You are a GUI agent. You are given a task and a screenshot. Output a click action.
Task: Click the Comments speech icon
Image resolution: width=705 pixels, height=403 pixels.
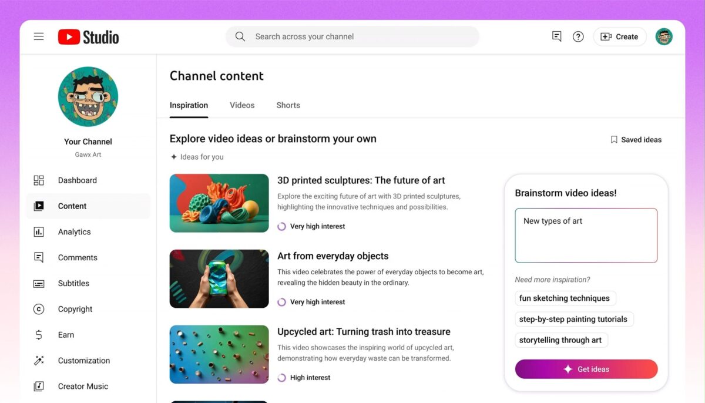tap(39, 257)
